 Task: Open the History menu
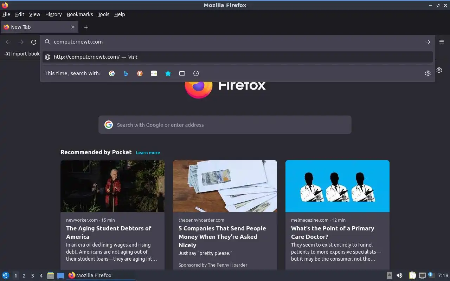pos(53,14)
